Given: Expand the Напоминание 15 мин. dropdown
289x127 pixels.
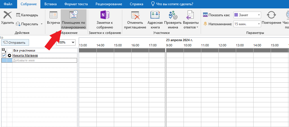Looking at the screenshot, I should 258,24.
